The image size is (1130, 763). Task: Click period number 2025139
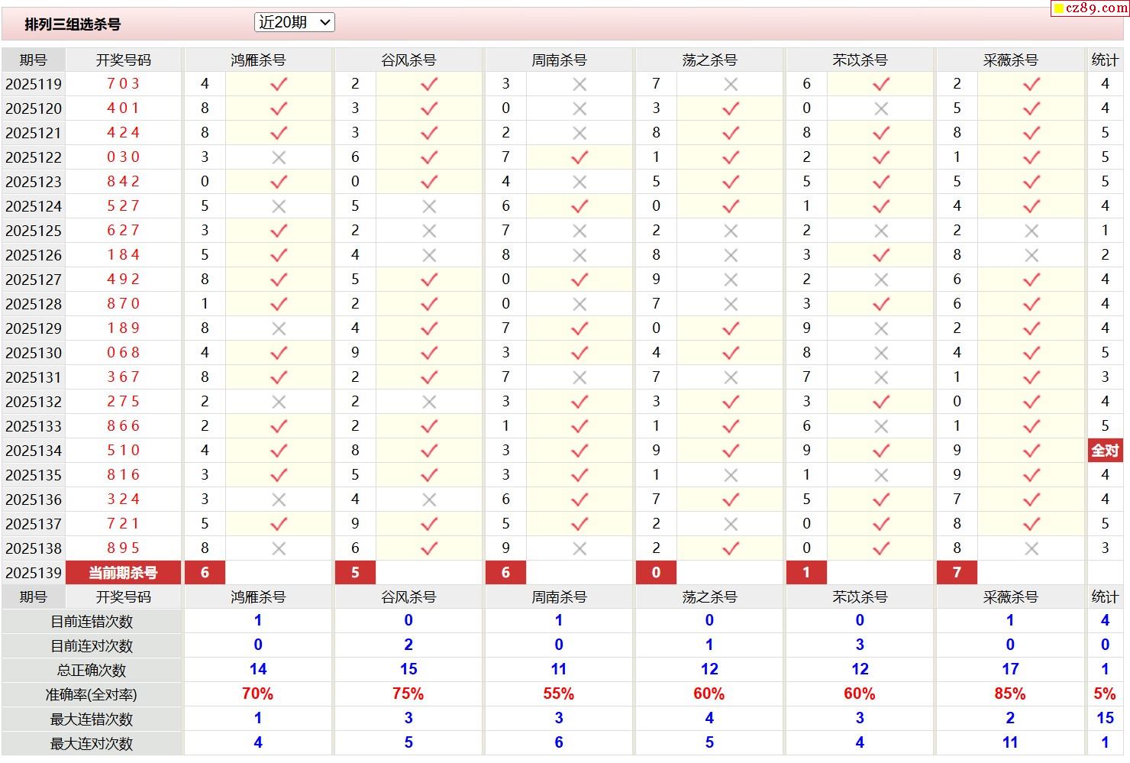34,573
